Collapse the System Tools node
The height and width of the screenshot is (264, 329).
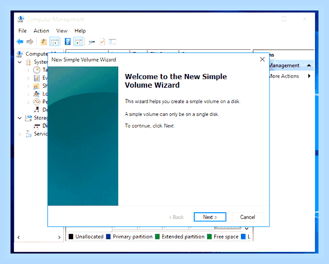coord(20,62)
